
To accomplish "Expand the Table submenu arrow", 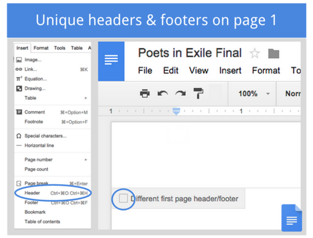I will click(x=86, y=98).
